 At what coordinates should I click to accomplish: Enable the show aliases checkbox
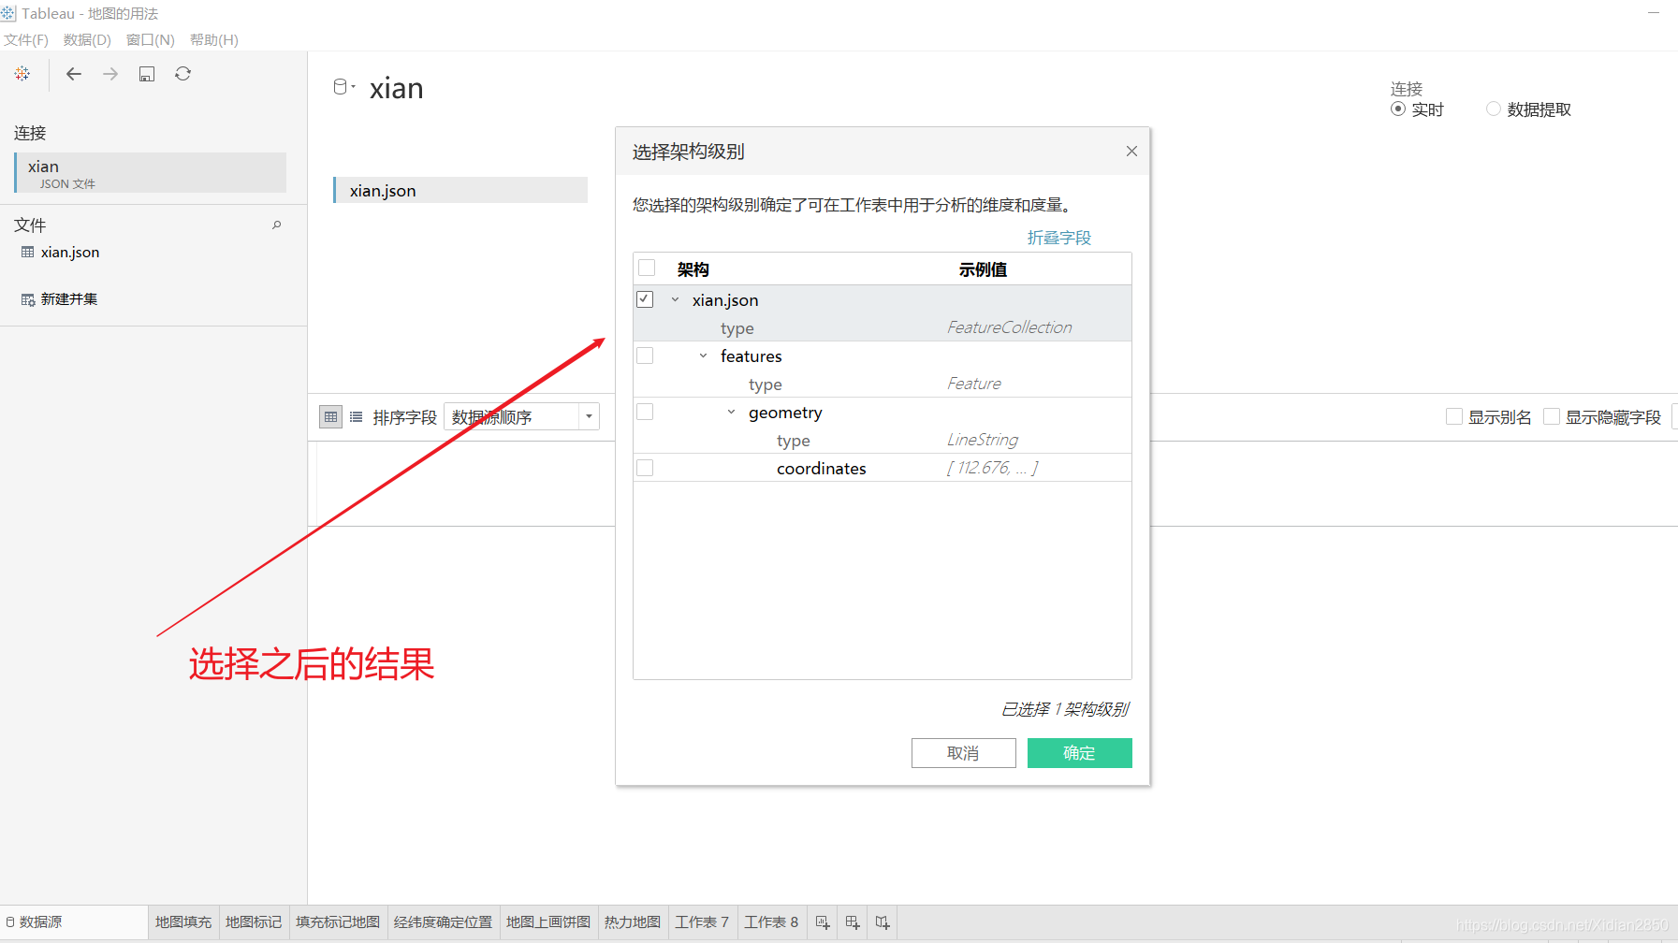[x=1454, y=416]
